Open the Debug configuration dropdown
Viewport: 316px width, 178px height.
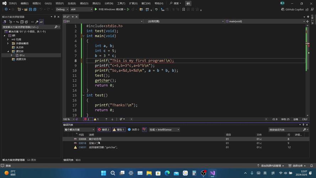[x=62, y=9]
